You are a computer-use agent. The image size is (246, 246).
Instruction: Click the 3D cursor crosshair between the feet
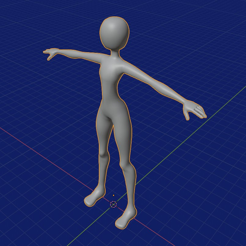[x=113, y=204]
